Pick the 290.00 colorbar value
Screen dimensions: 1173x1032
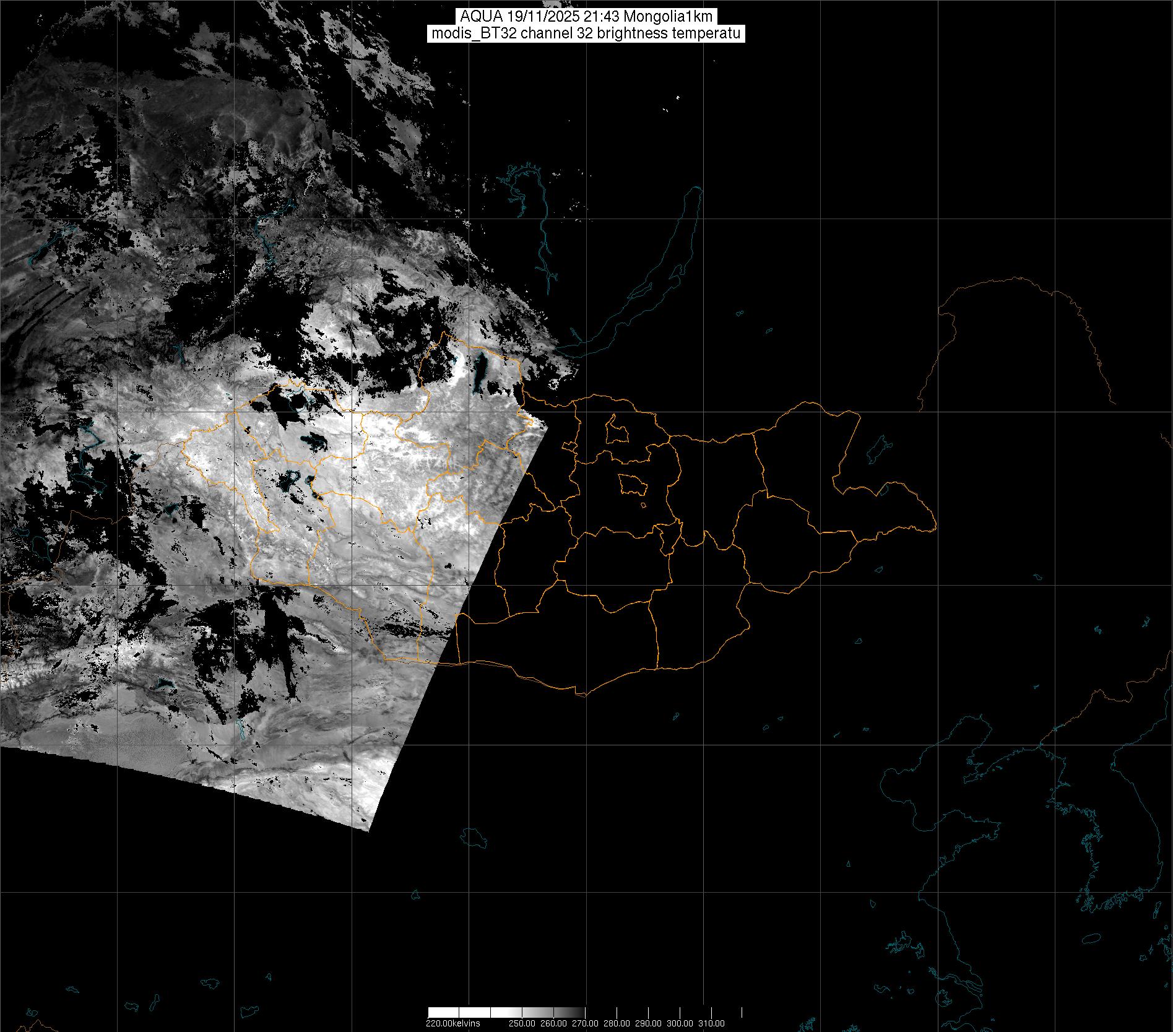pyautogui.click(x=648, y=1023)
